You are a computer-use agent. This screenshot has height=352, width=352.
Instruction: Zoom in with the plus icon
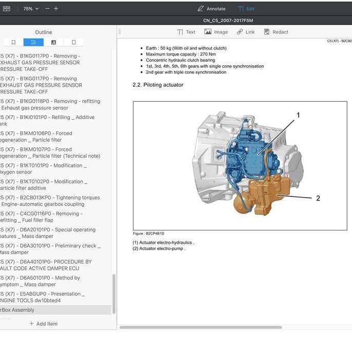tap(56, 9)
